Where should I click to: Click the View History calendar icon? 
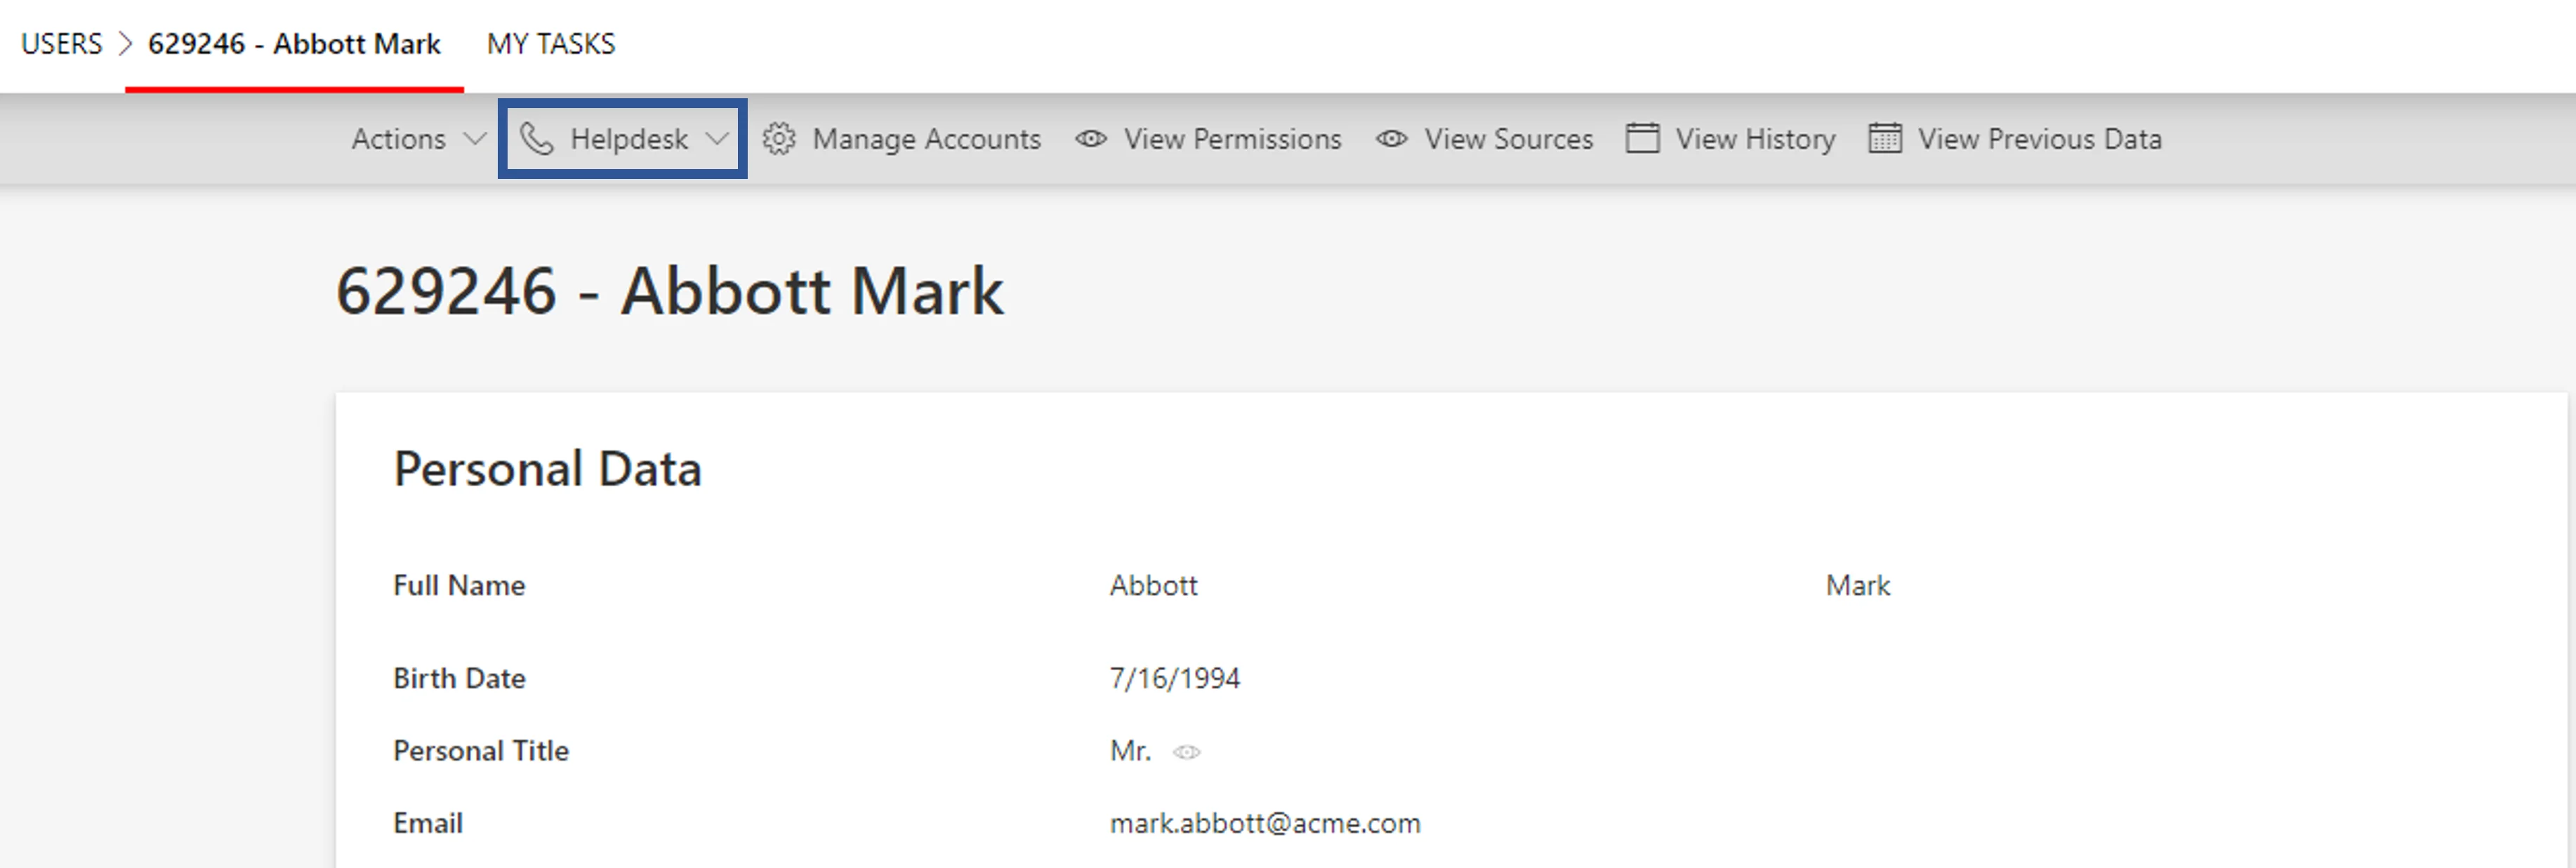[x=1642, y=138]
